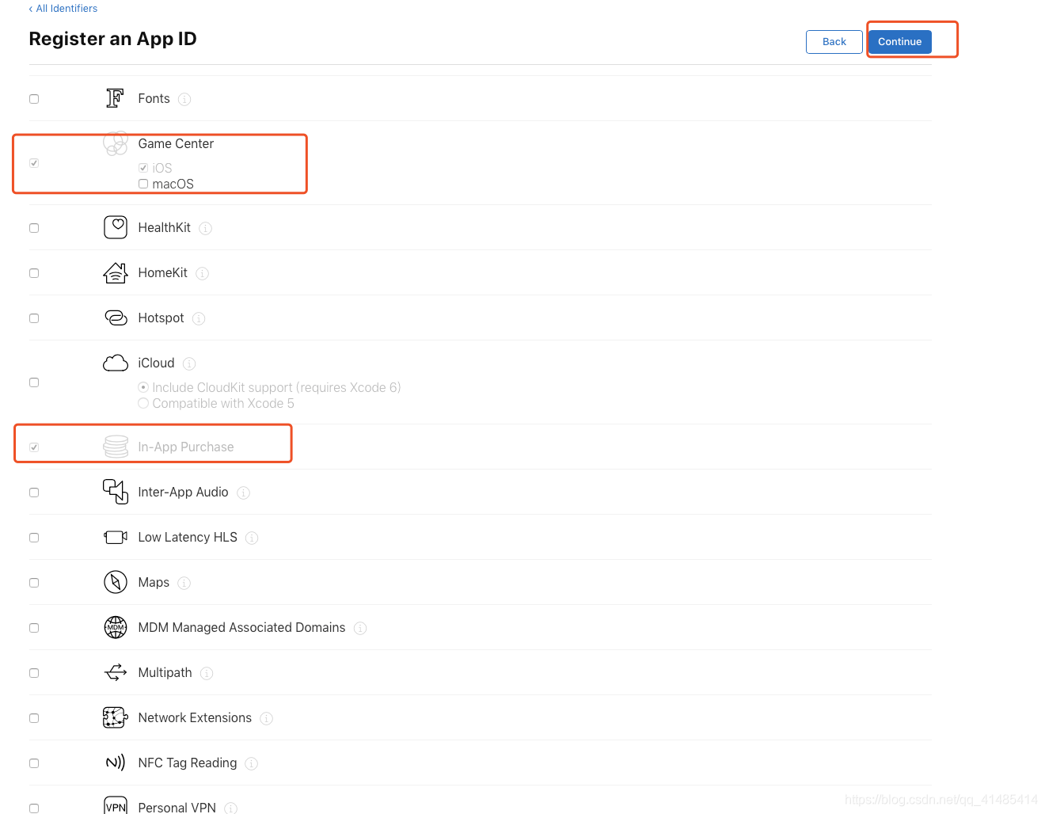Open the info tooltip for iCloud
Image resolution: width=1045 pixels, height=814 pixels.
(189, 363)
